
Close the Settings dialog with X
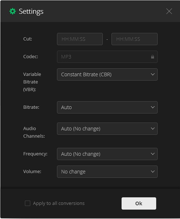[x=169, y=11]
